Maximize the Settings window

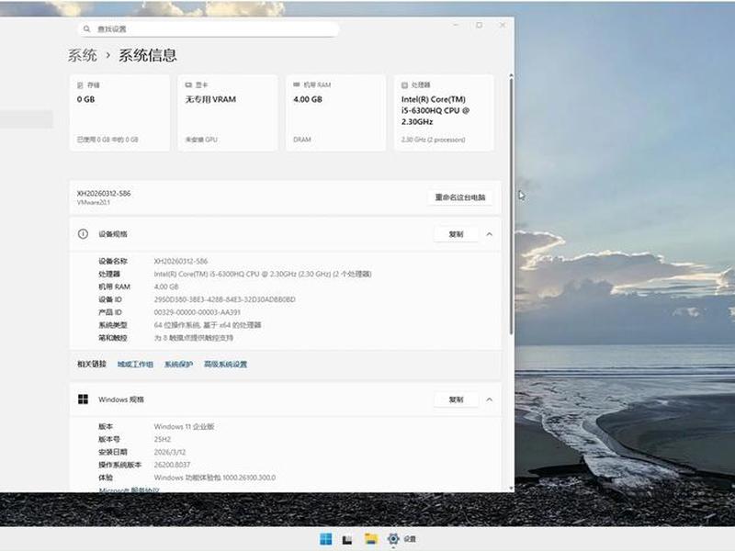tap(479, 25)
